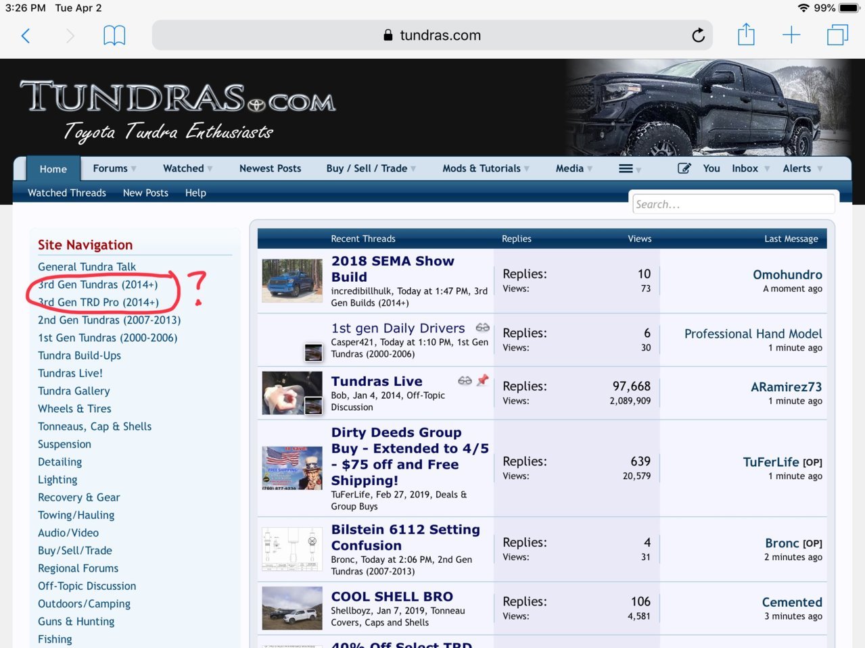Expand the Alerts dropdown arrow

tap(820, 169)
